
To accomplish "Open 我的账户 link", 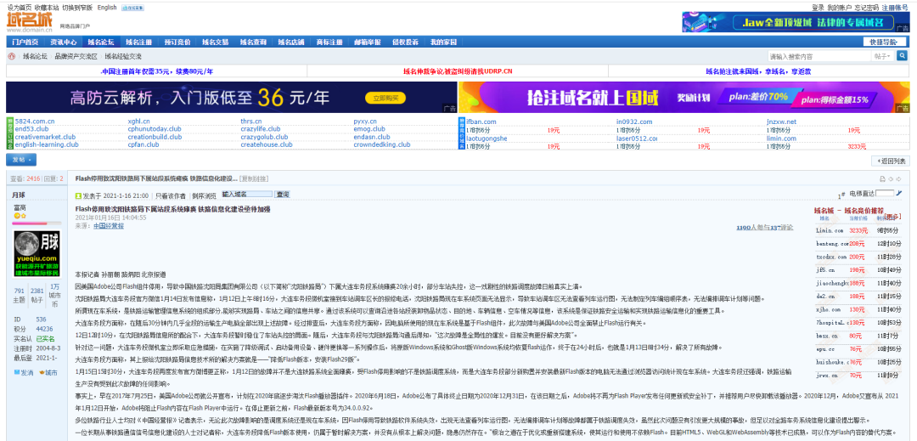I will 839,8.
